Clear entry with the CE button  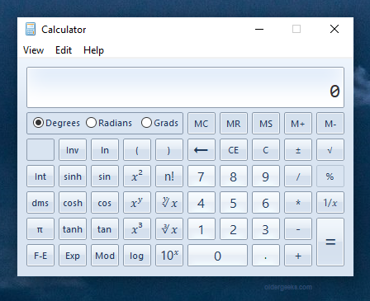234,150
